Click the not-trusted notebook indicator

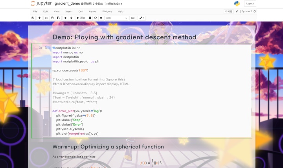(228, 11)
